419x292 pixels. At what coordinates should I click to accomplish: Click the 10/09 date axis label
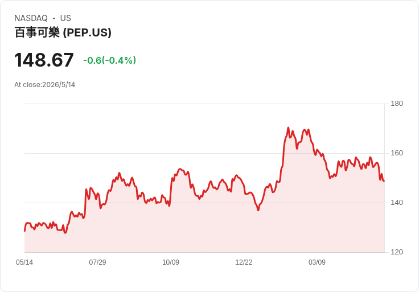click(x=171, y=262)
